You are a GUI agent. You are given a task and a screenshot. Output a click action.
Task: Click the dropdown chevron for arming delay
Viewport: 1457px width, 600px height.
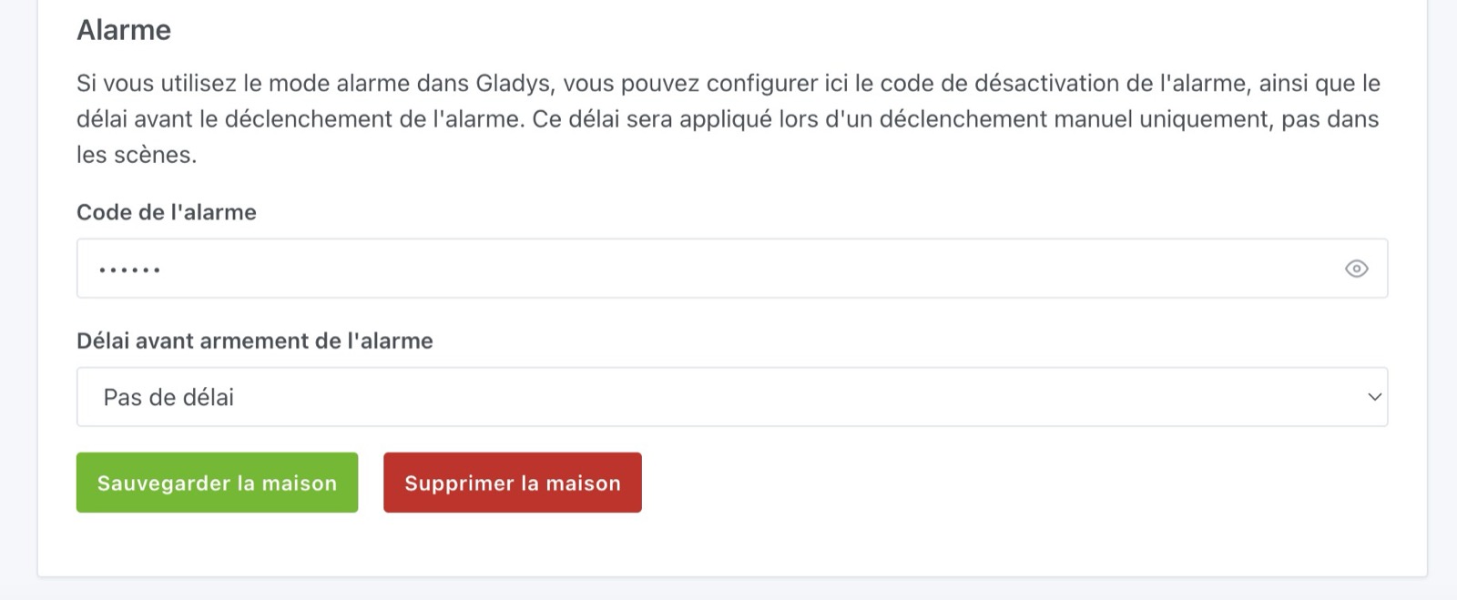[x=1374, y=396]
